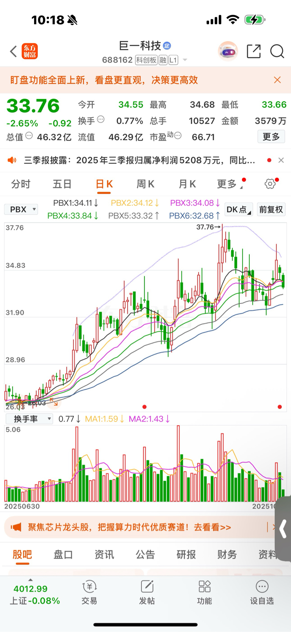291x632 pixels.
Task: Open the 公告 tab
Action: coord(145,555)
